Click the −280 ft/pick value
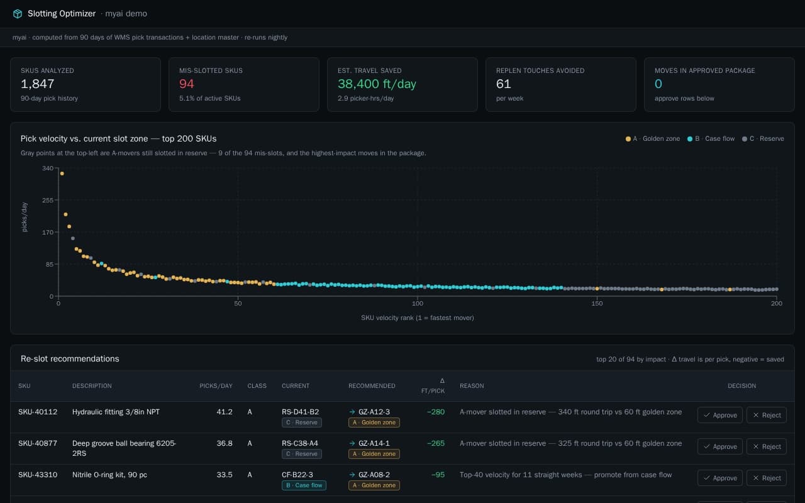Image resolution: width=805 pixels, height=503 pixels. pos(436,412)
